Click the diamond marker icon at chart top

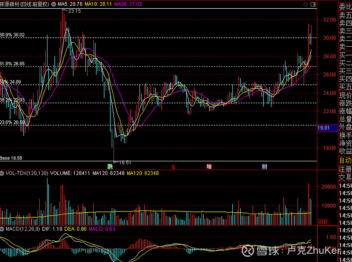305,4
